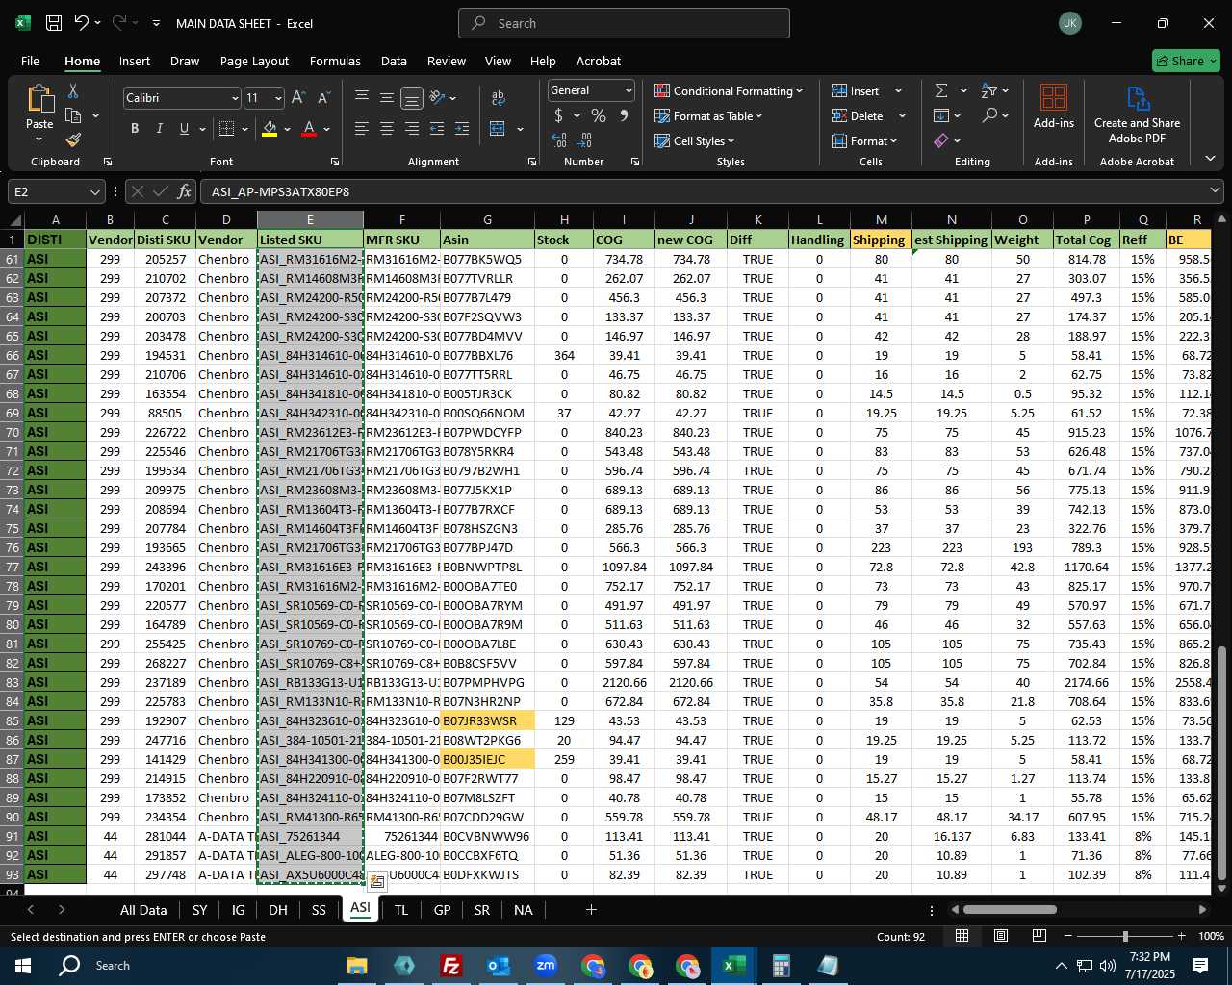Toggle Bold formatting
Image resolution: width=1232 pixels, height=985 pixels.
[x=135, y=129]
